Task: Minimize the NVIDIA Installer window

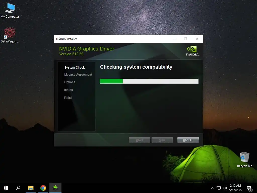Action: 174,39
